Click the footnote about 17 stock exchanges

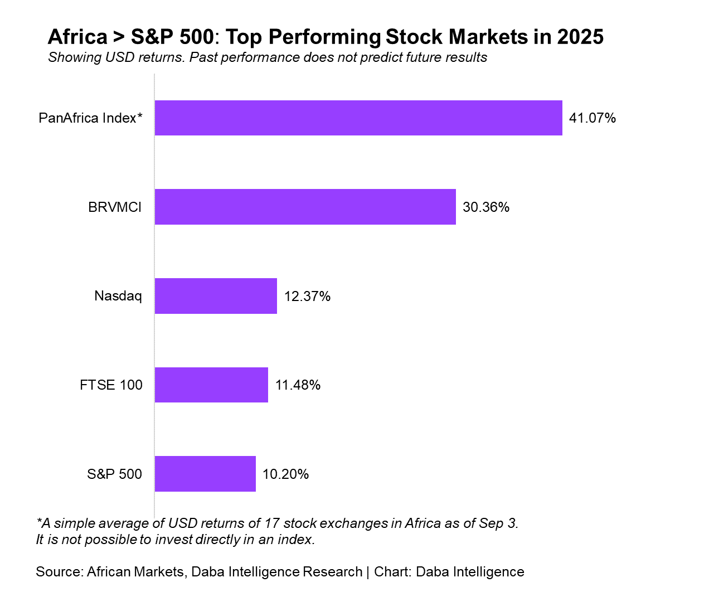(x=277, y=531)
